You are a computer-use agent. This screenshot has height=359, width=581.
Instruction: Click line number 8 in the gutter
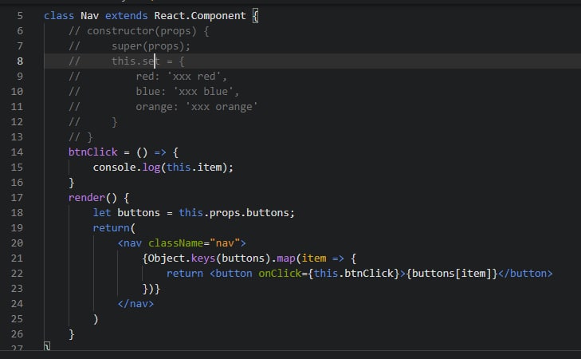click(x=20, y=61)
